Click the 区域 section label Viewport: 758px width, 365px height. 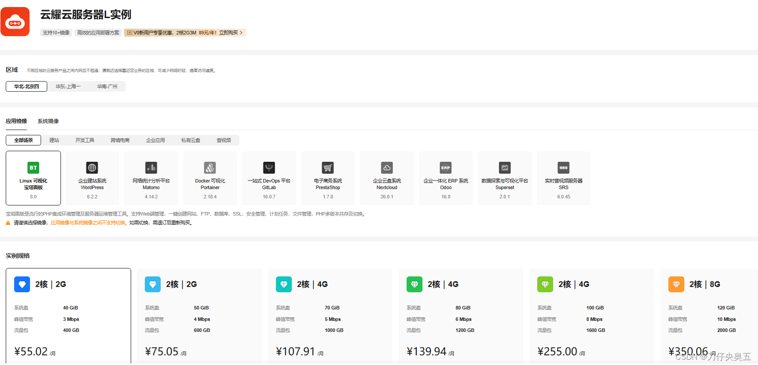point(12,70)
